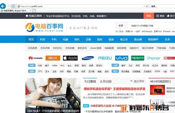Screen dimensions: 175x113
Task: Open 手机评测 sub-navigation link
Action: click(x=45, y=48)
